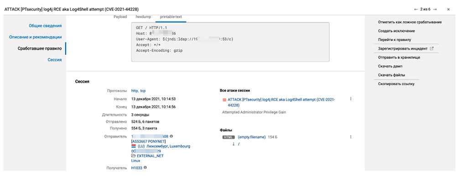Click Скачать файлы action
Image resolution: width=467 pixels, height=178 pixels.
coord(391,75)
